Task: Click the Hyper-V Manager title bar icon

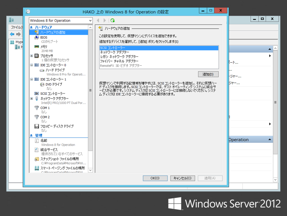Action: 11,19
